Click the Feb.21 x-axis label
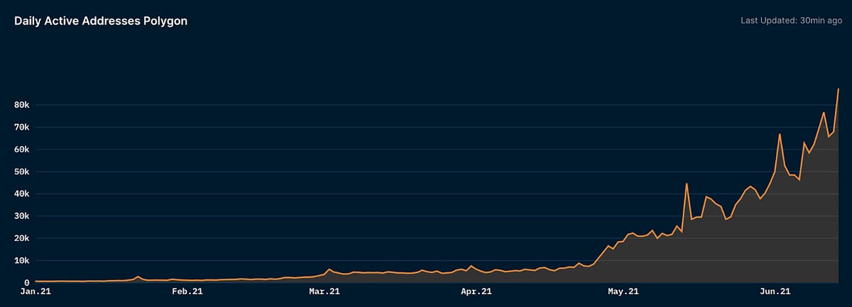This screenshot has width=852, height=307. pyautogui.click(x=187, y=291)
